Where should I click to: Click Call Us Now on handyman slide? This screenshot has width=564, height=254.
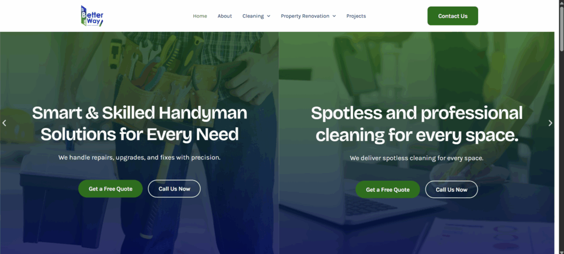[174, 188]
